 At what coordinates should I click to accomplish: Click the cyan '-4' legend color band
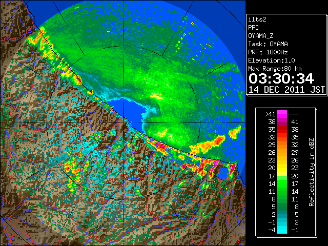coord(282,230)
